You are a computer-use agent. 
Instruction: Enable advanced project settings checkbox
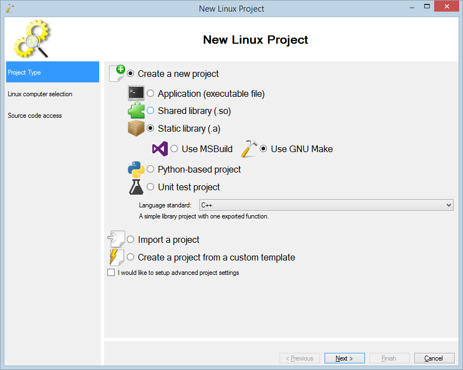click(x=111, y=273)
